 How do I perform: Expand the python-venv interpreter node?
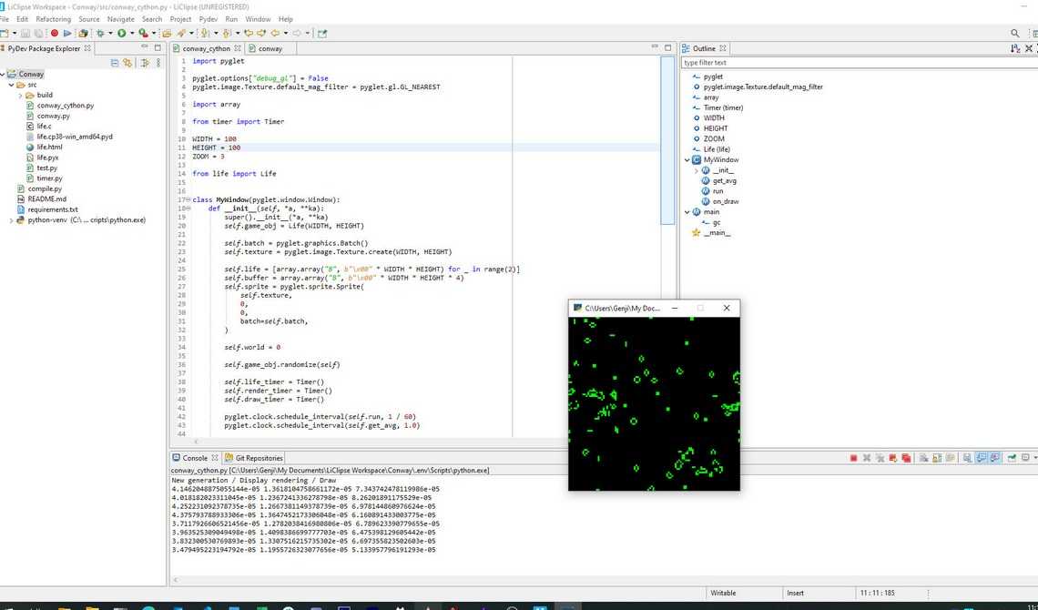pyautogui.click(x=11, y=220)
